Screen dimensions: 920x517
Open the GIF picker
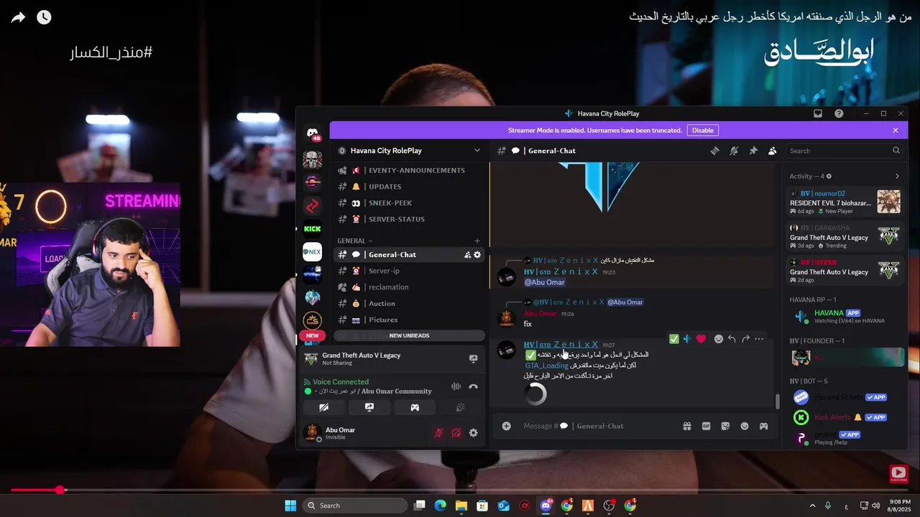point(706,426)
